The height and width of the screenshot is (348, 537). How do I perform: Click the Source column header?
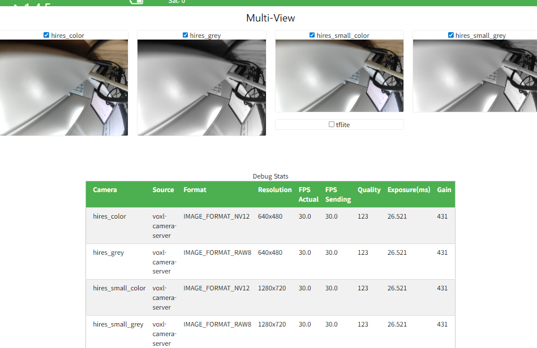(x=163, y=190)
